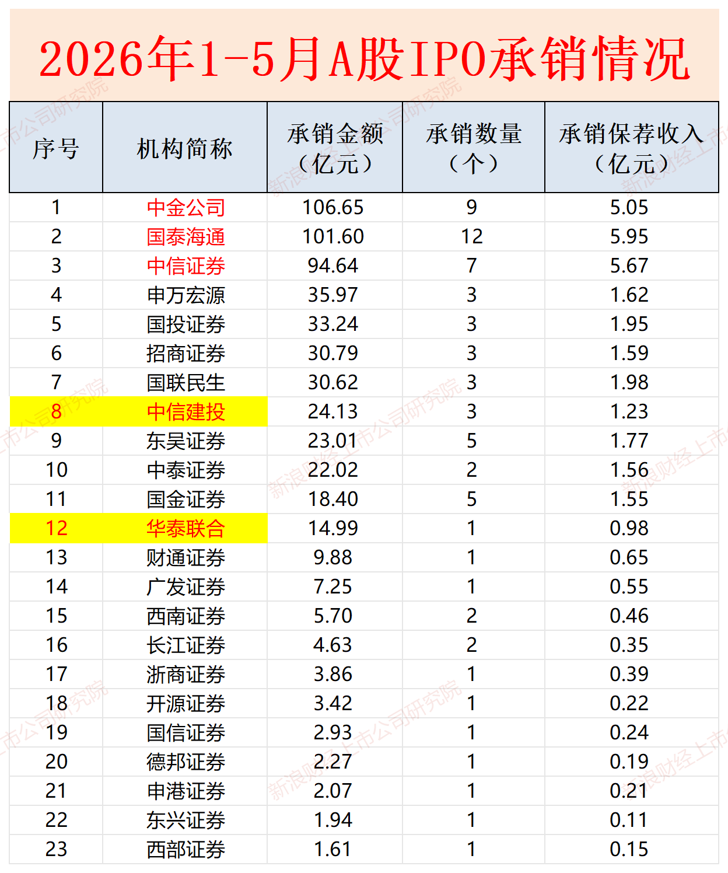
Task: Select the 22.02 amount cell
Action: click(x=335, y=470)
